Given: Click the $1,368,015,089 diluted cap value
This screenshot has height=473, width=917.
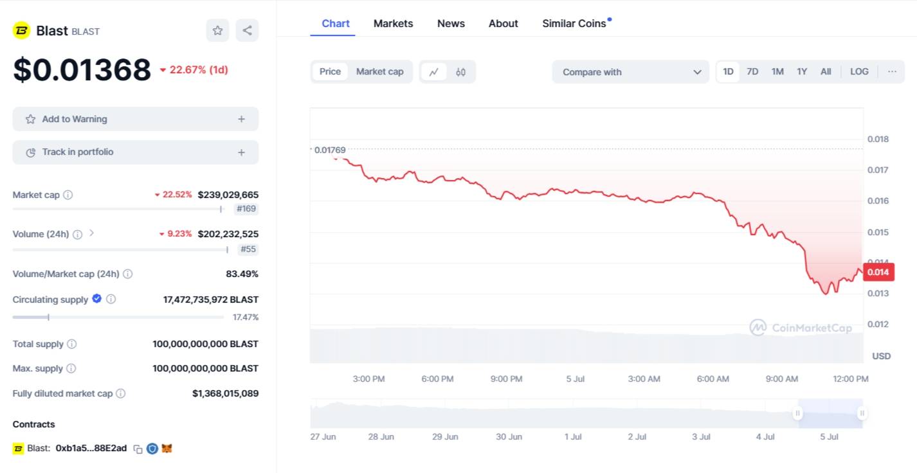Looking at the screenshot, I should [225, 393].
